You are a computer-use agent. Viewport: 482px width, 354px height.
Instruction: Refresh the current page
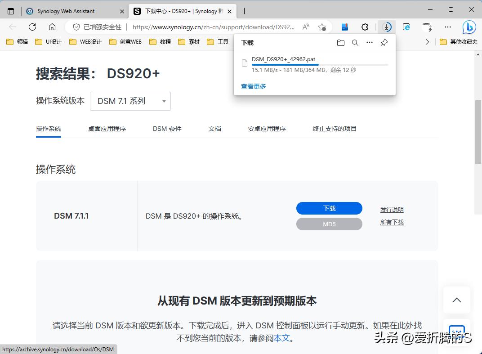[31, 27]
